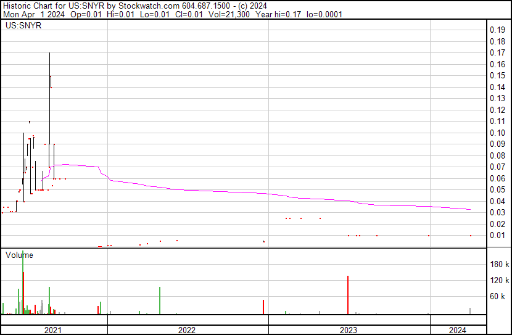
Task: Click the US:SNYR ticker label in price chart
Action: tap(23, 27)
